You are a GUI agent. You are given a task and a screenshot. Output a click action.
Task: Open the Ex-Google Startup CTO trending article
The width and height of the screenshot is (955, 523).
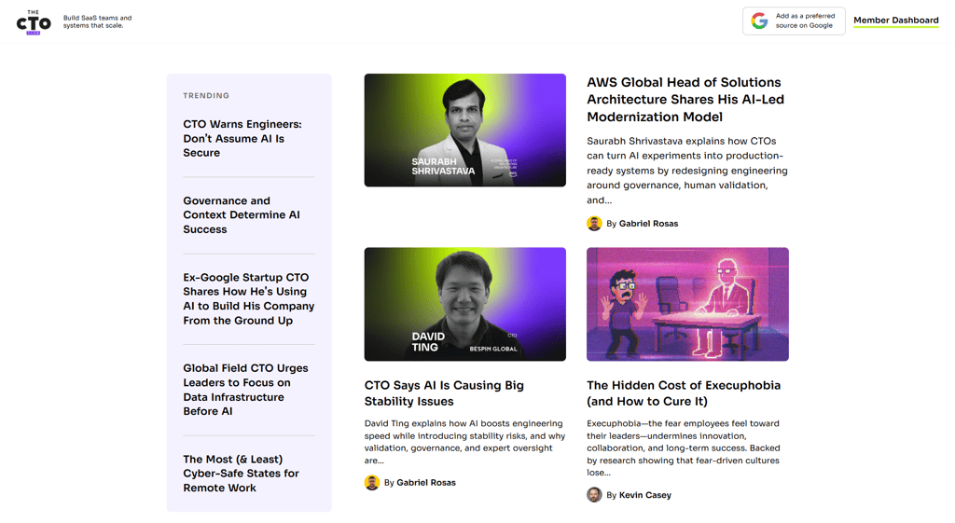(248, 299)
